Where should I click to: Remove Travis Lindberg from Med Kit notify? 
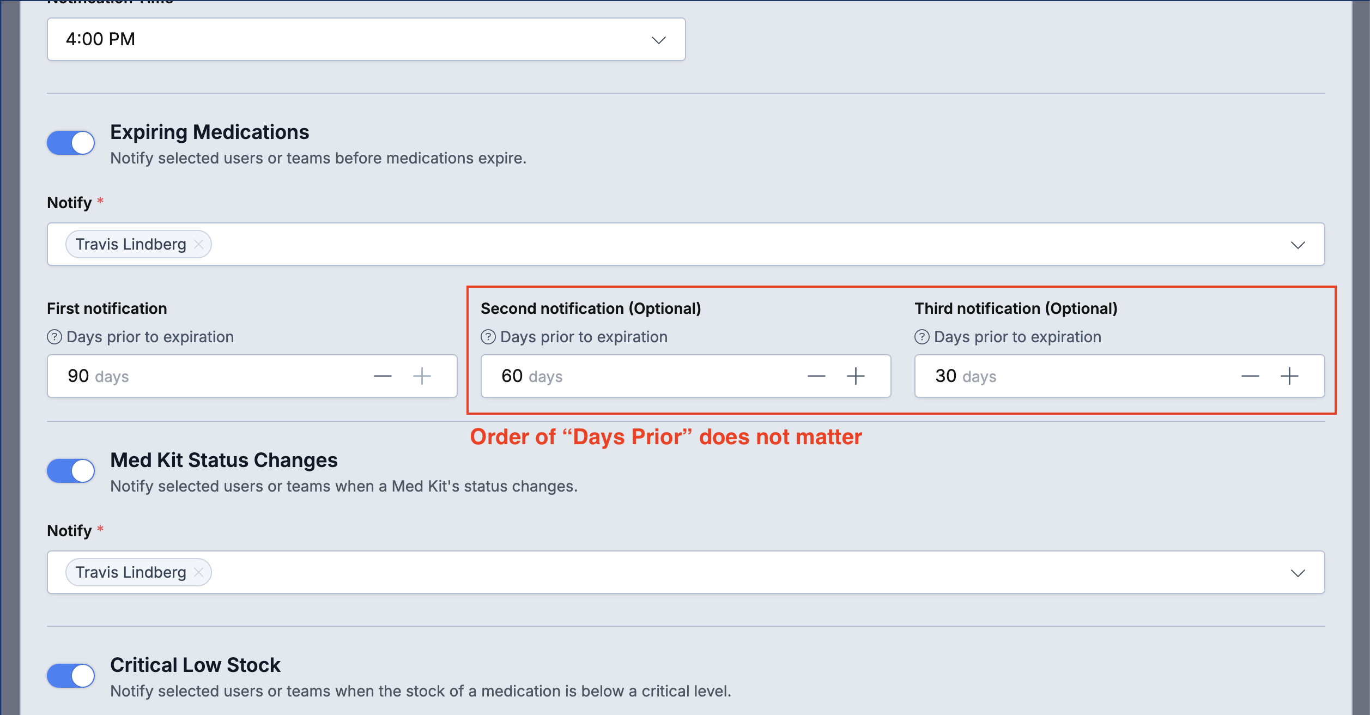(199, 572)
